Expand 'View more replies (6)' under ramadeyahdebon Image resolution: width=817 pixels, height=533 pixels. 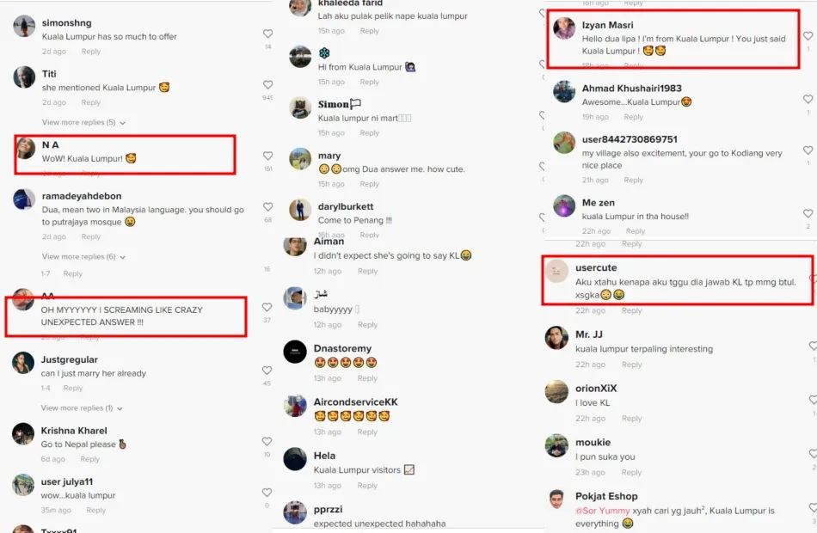click(83, 257)
